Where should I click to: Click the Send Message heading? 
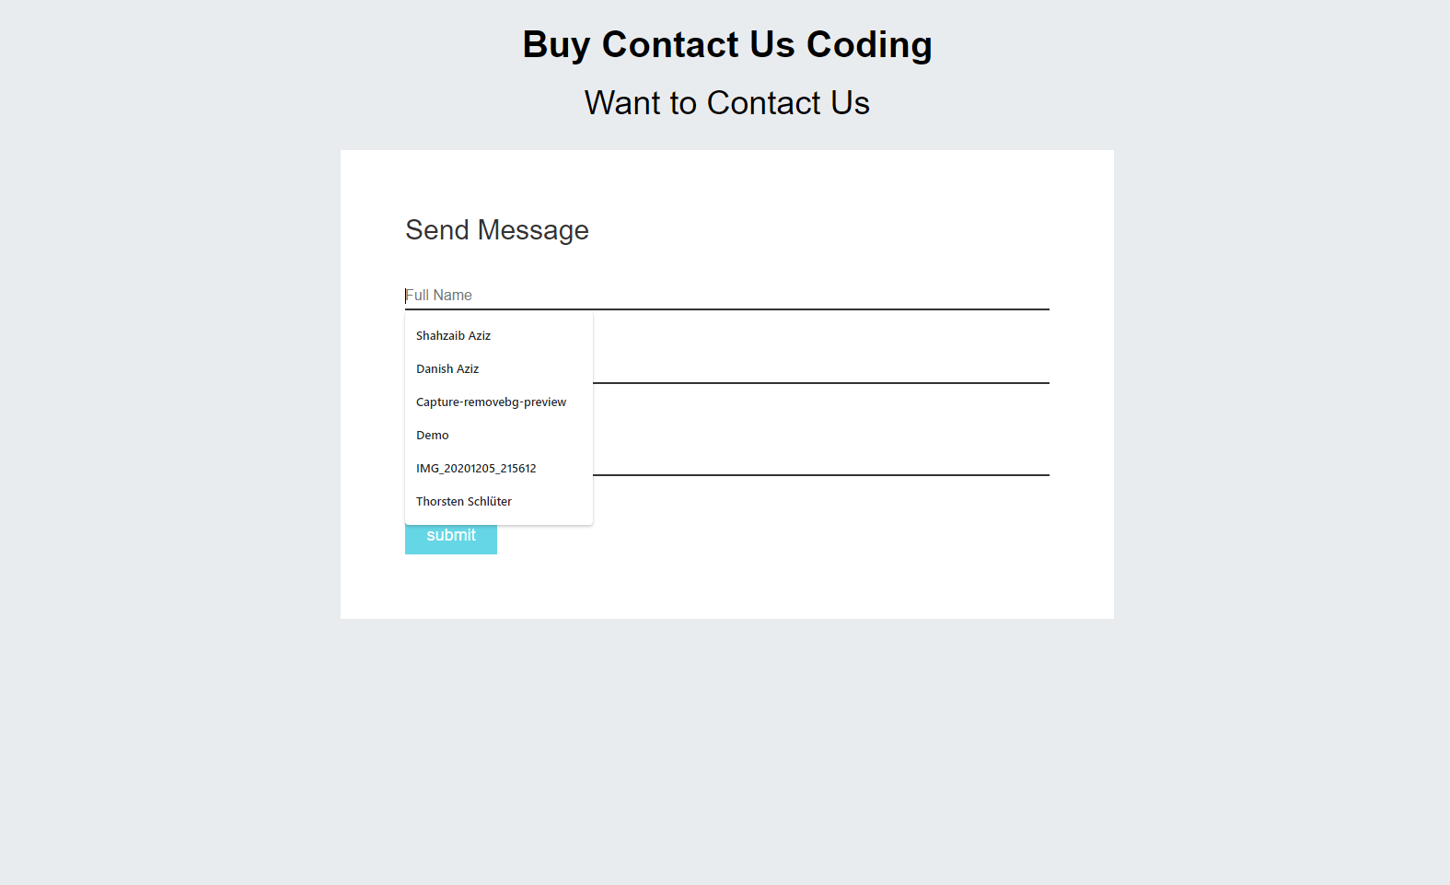[x=497, y=230]
